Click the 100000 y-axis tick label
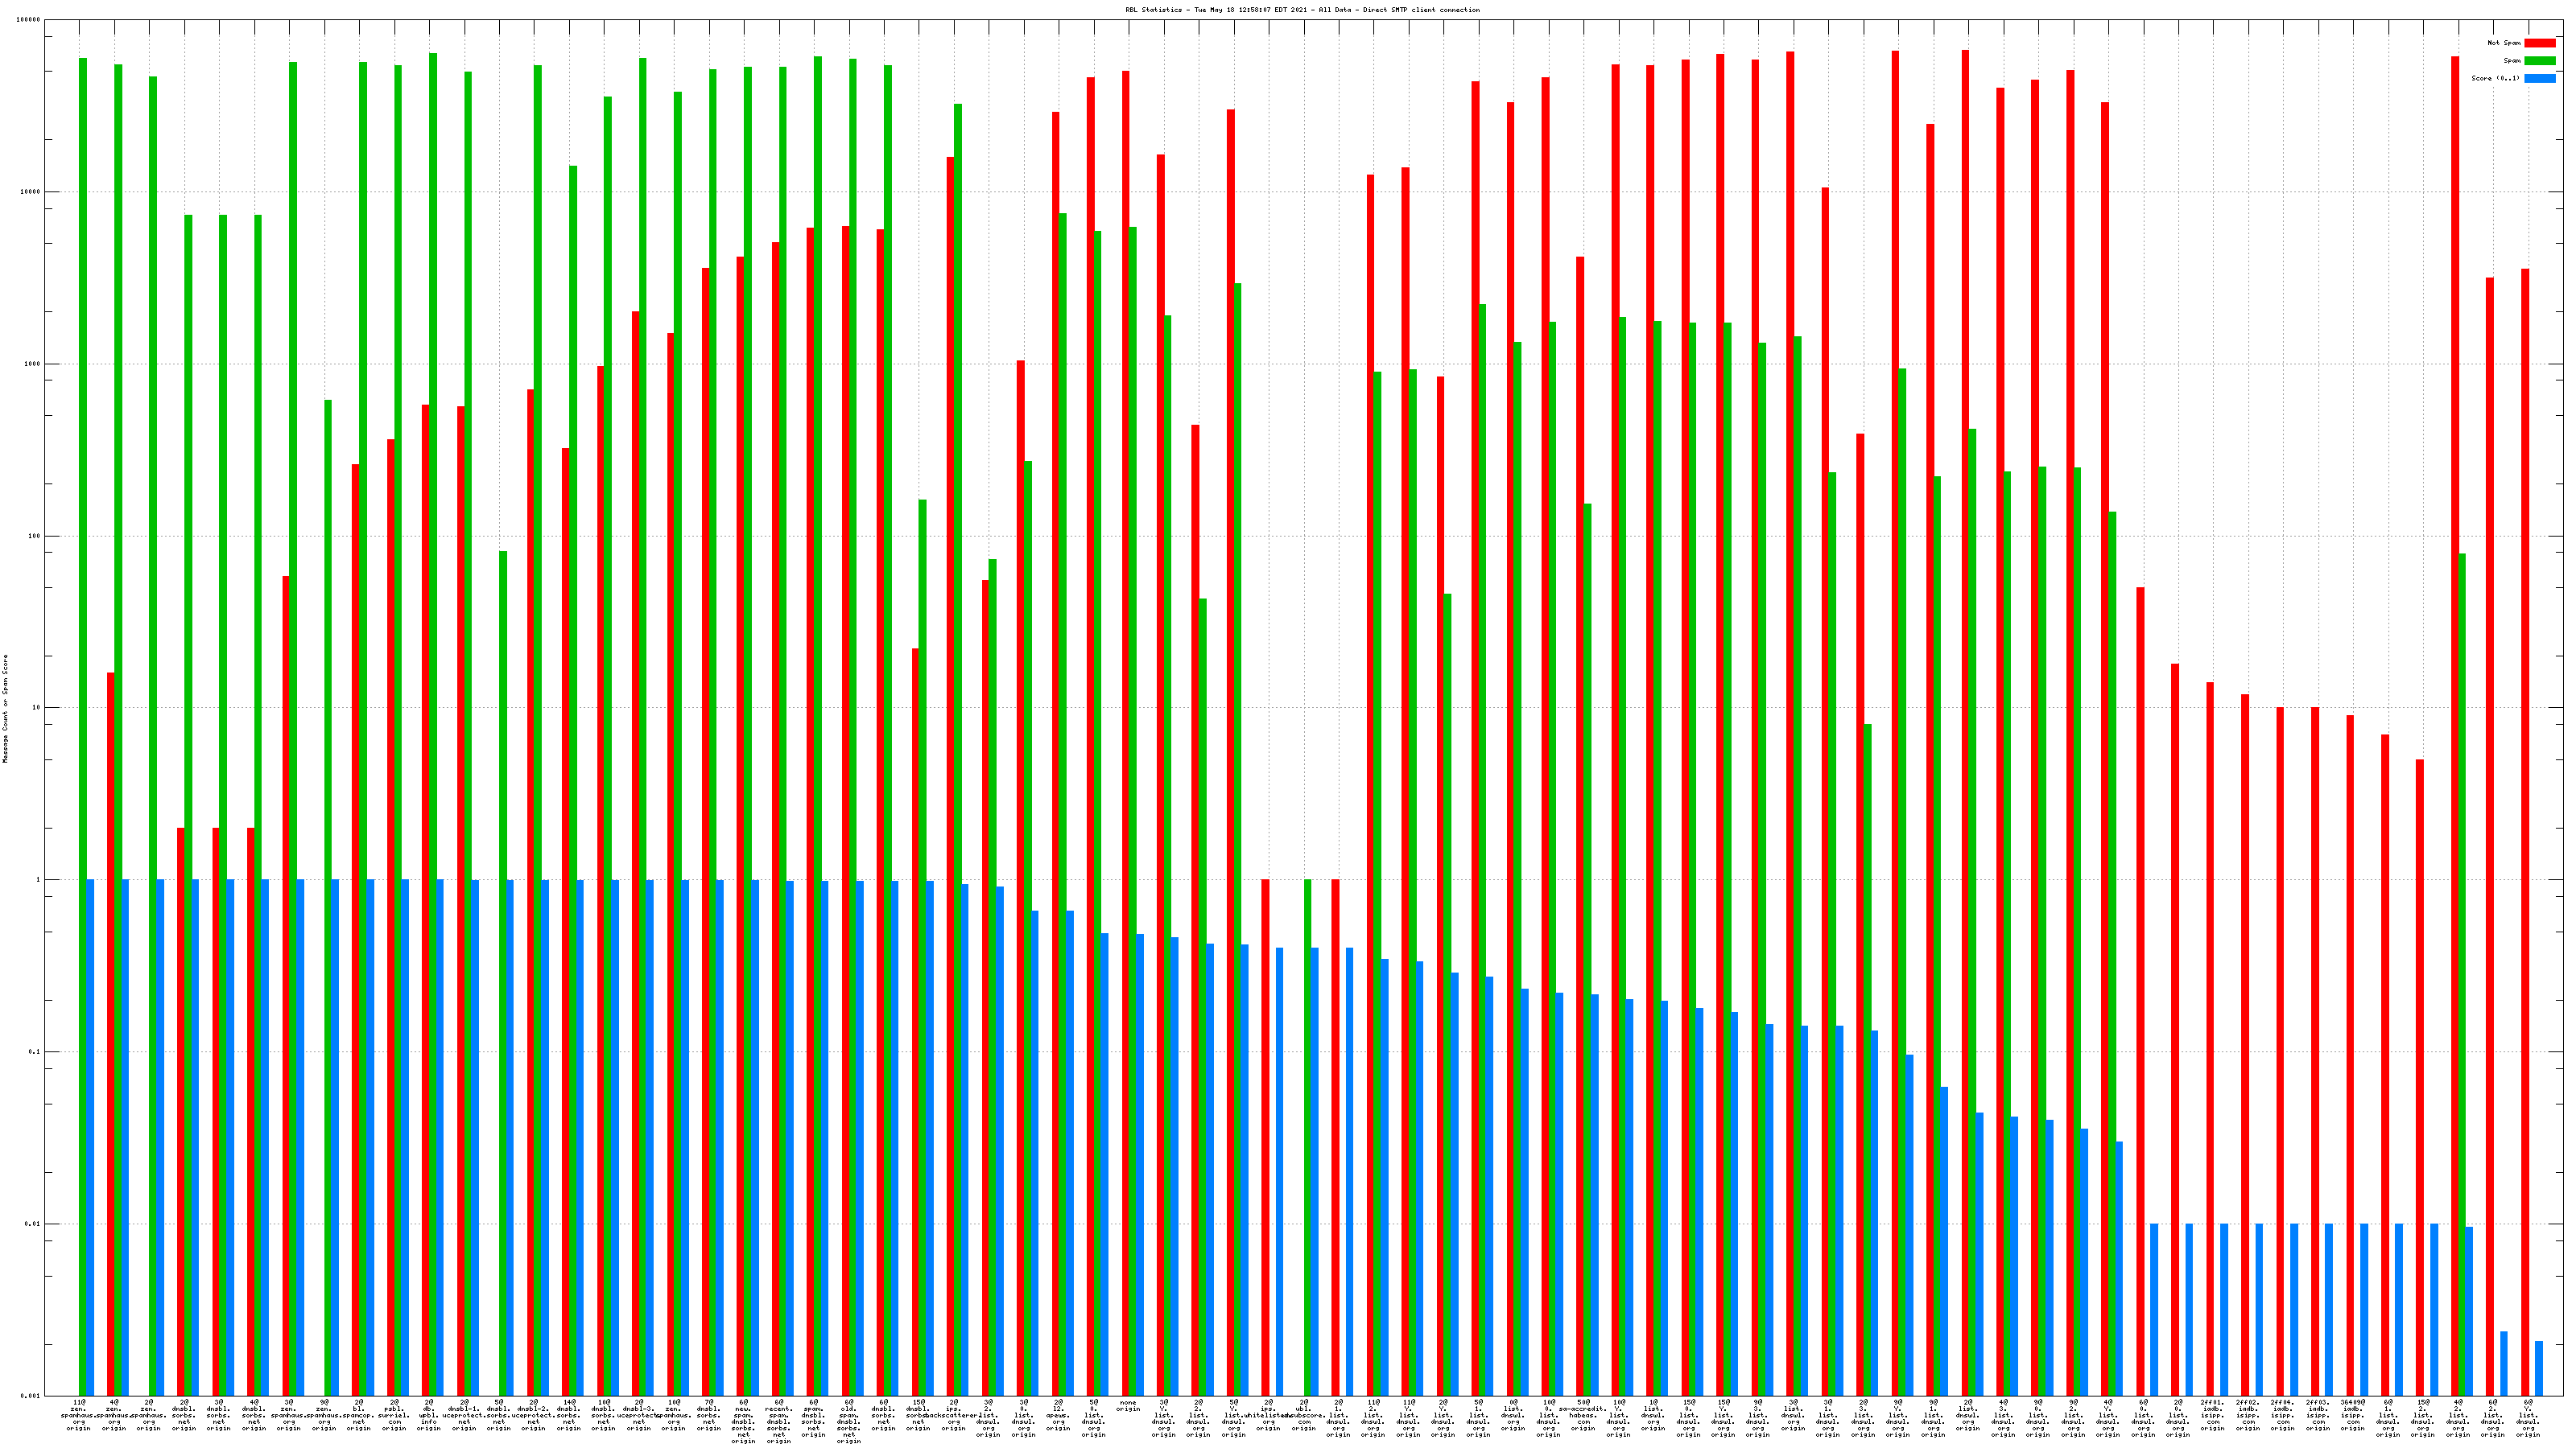The height and width of the screenshot is (1448, 2576). 28,20
